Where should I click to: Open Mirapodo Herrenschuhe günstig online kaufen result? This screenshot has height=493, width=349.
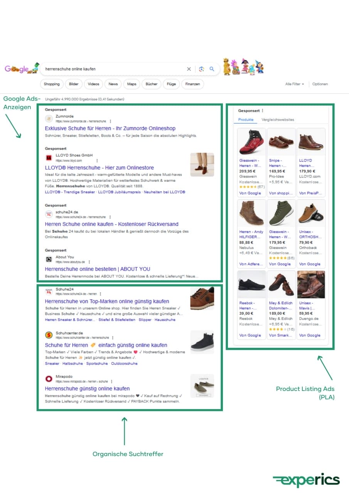pos(88,389)
